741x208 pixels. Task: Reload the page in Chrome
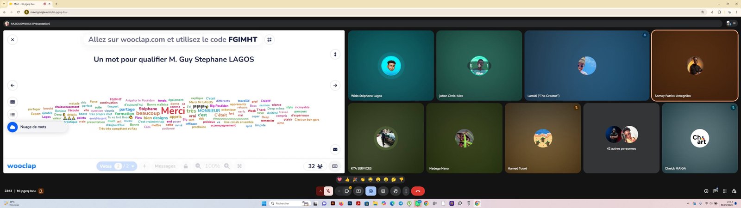(18, 12)
